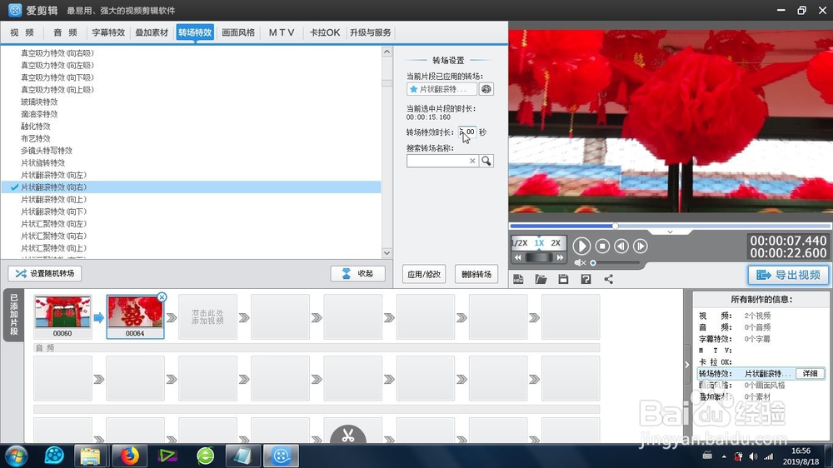
Task: Click the scissors cut tool
Action: 348,435
